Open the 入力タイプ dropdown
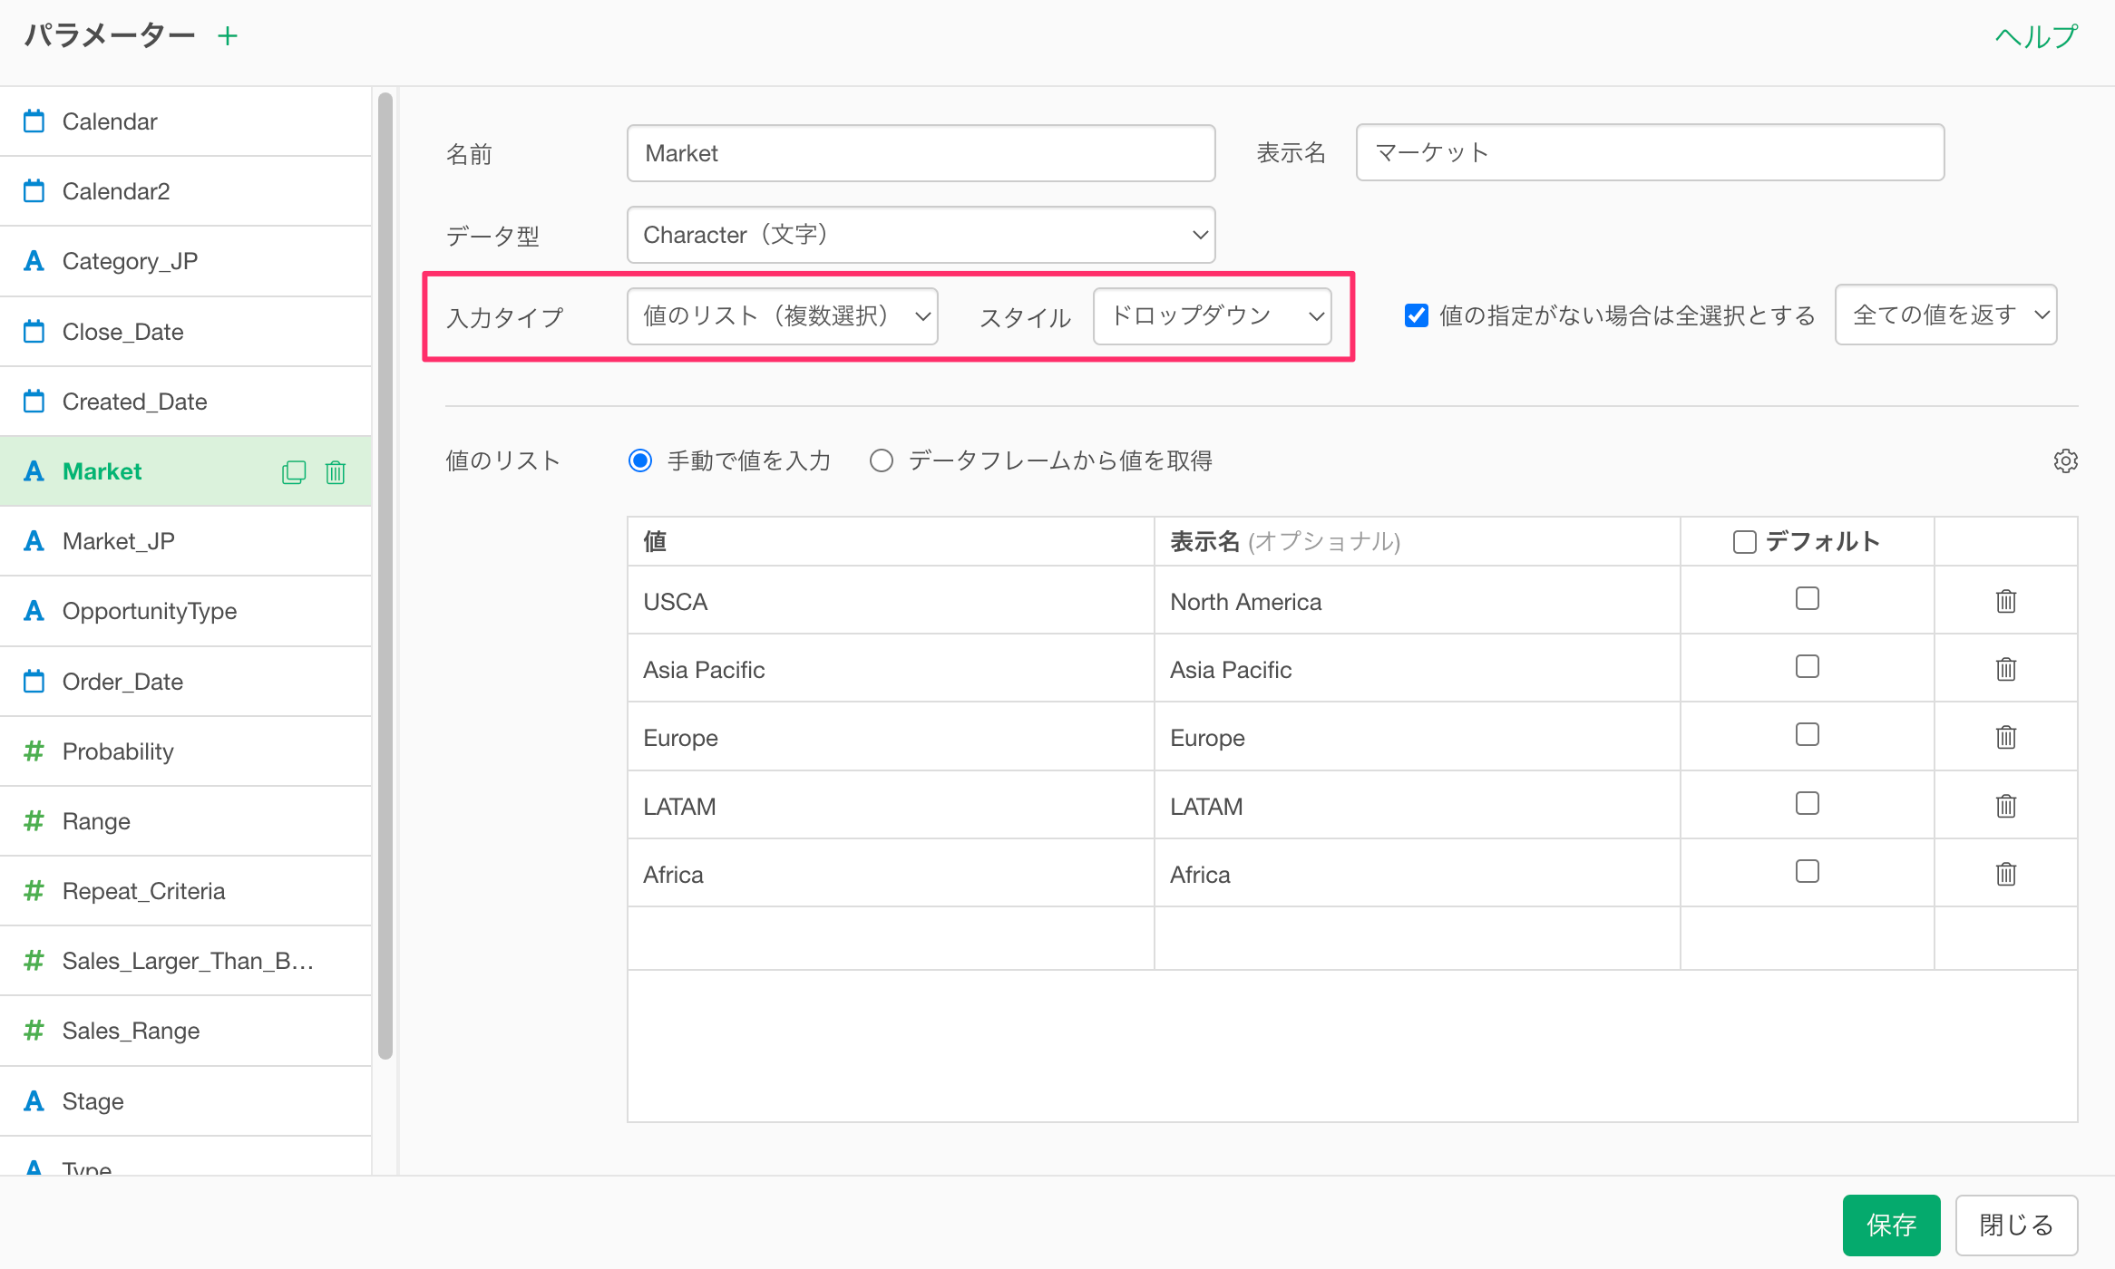 click(x=783, y=315)
